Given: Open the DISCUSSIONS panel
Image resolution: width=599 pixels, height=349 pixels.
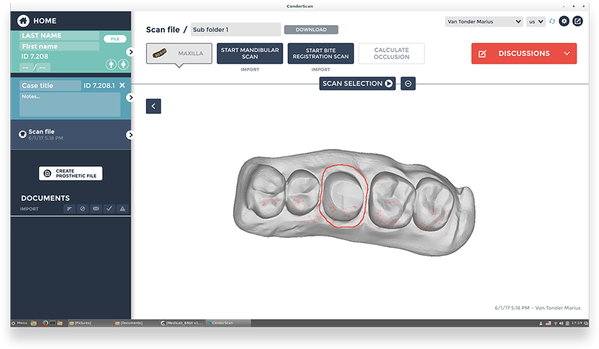Looking at the screenshot, I should (x=524, y=54).
